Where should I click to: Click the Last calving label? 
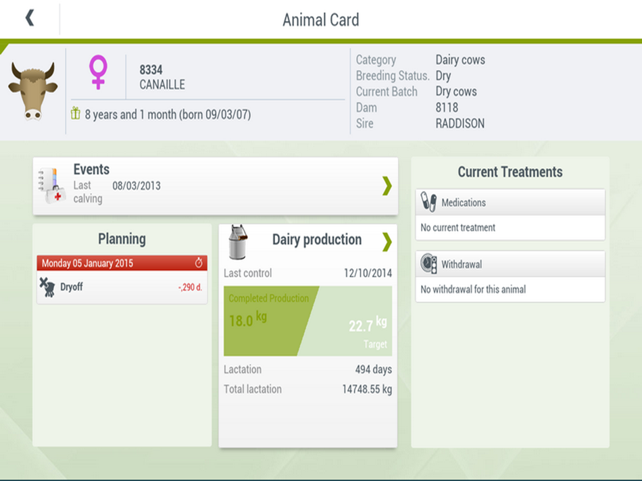(88, 192)
